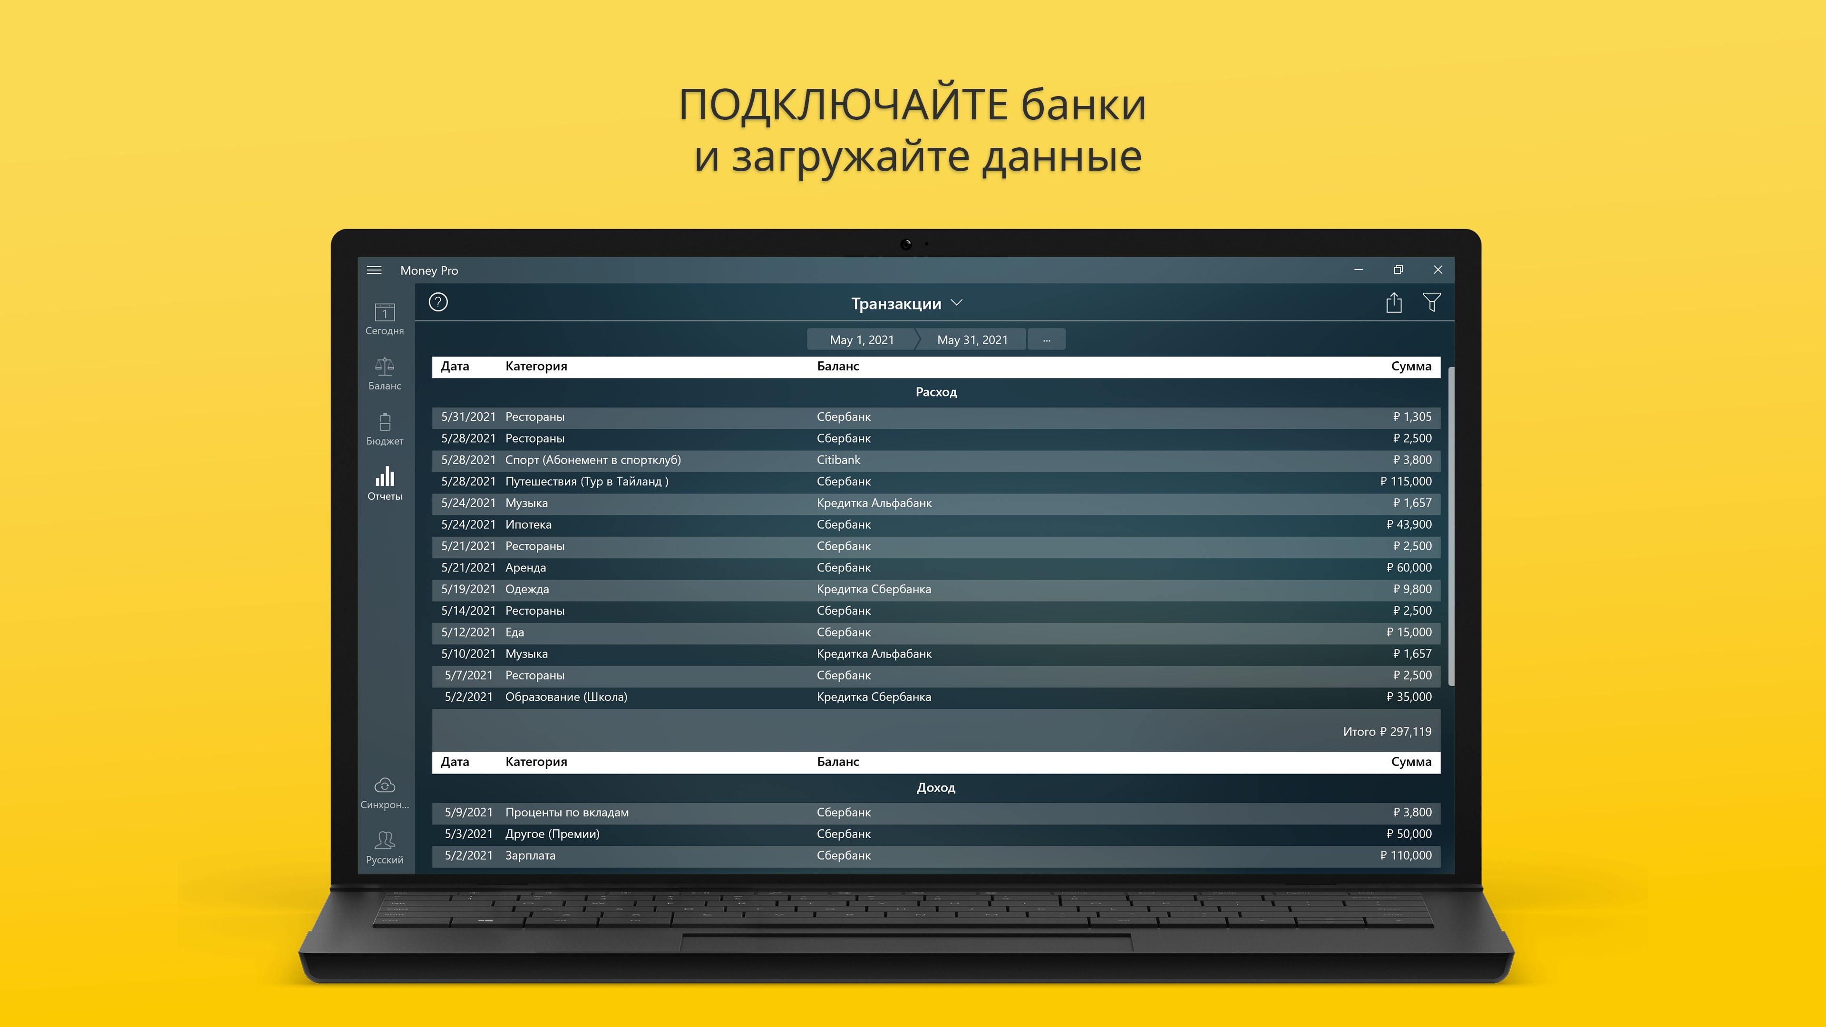Select the 5/14/2021 Рестораны row
The width and height of the screenshot is (1826, 1027).
936,611
